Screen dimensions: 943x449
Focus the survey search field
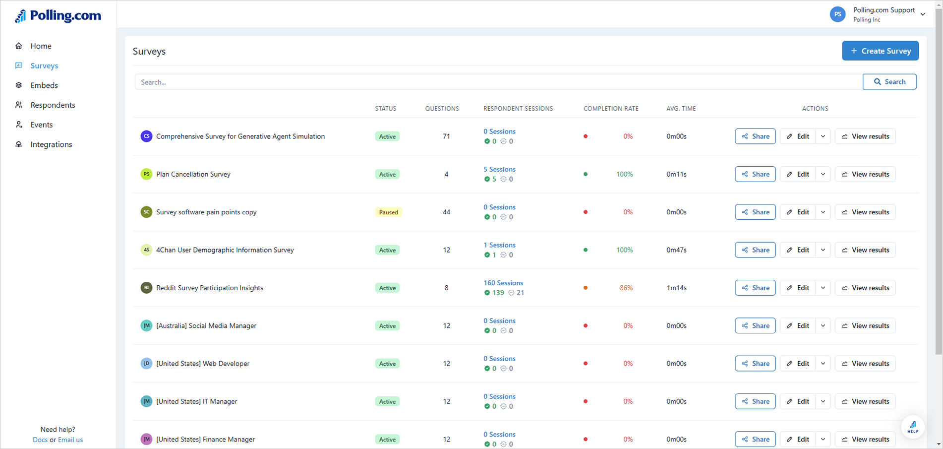point(498,82)
